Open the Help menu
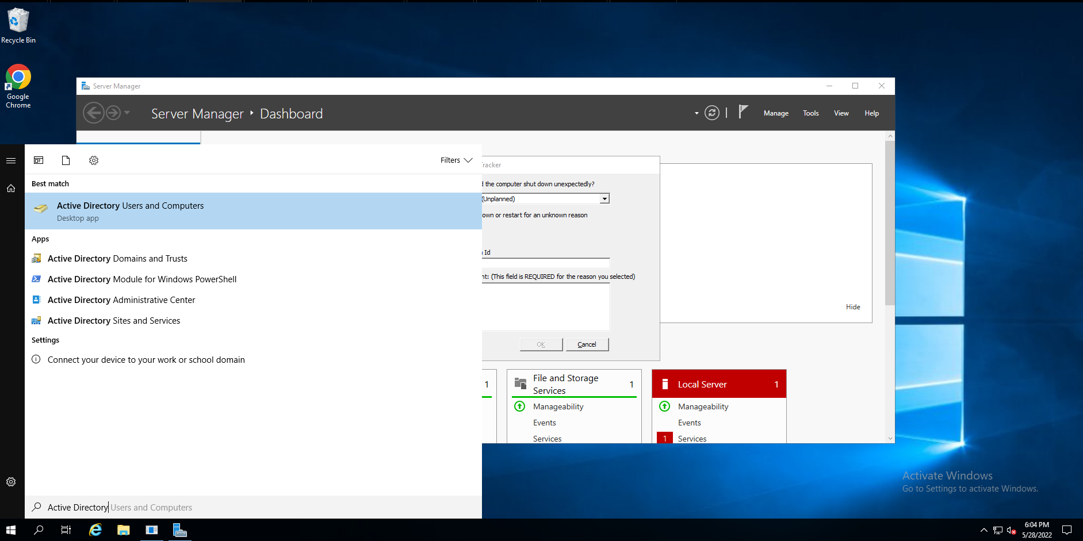This screenshot has width=1083, height=541. click(872, 113)
